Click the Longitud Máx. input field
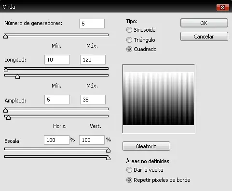Screen dimensions: 232x191 click(x=93, y=60)
